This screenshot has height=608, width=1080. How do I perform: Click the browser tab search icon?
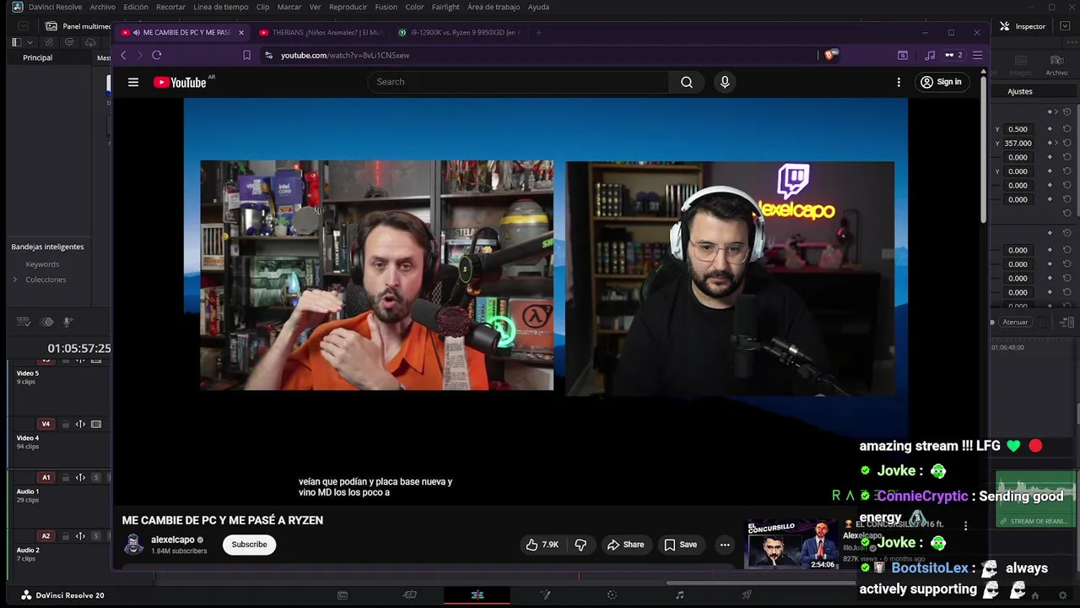click(x=903, y=55)
